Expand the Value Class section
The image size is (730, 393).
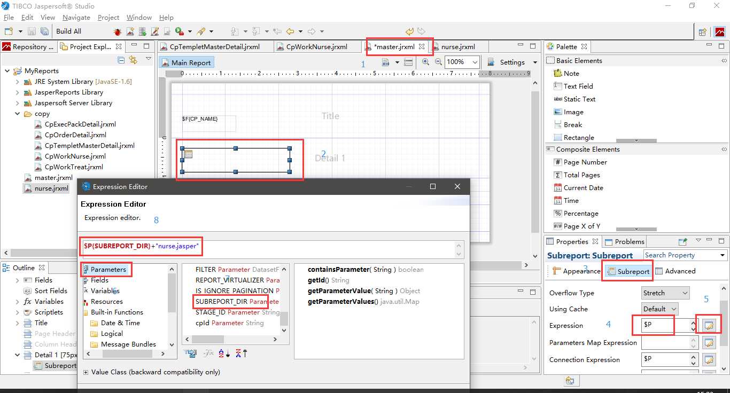86,372
